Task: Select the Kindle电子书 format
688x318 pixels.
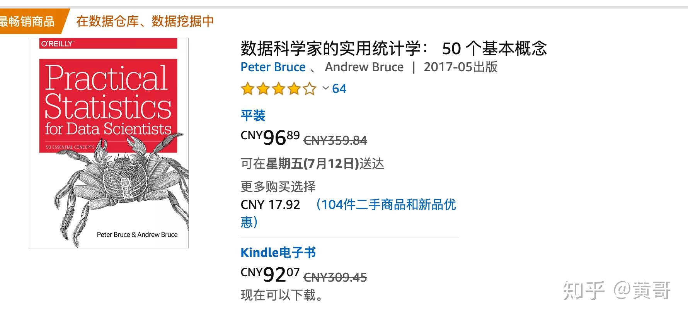Action: pyautogui.click(x=278, y=253)
